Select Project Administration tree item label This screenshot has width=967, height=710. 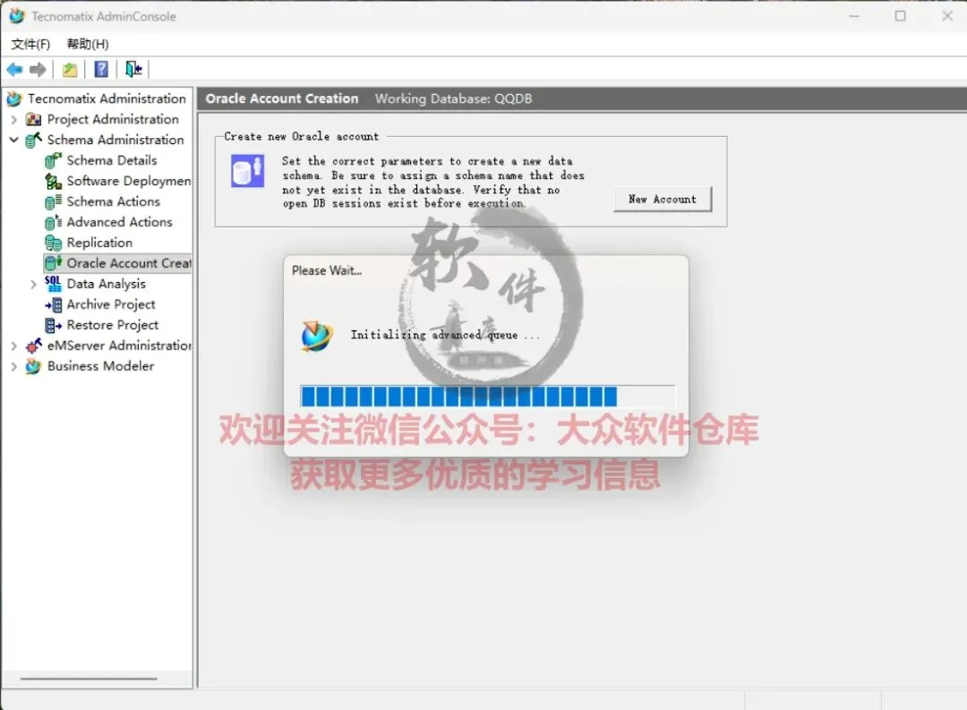(113, 119)
